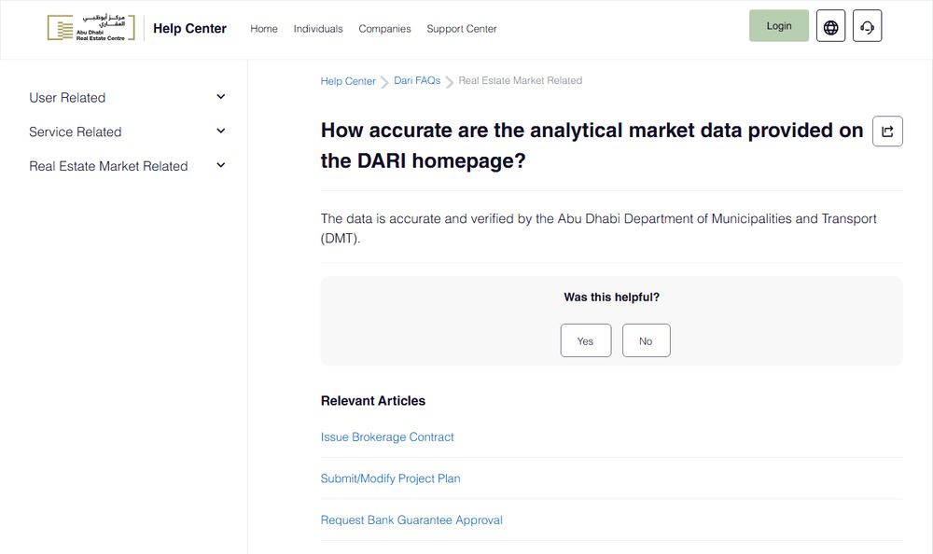Click the Login button
Screen dimensions: 933x554
(778, 25)
